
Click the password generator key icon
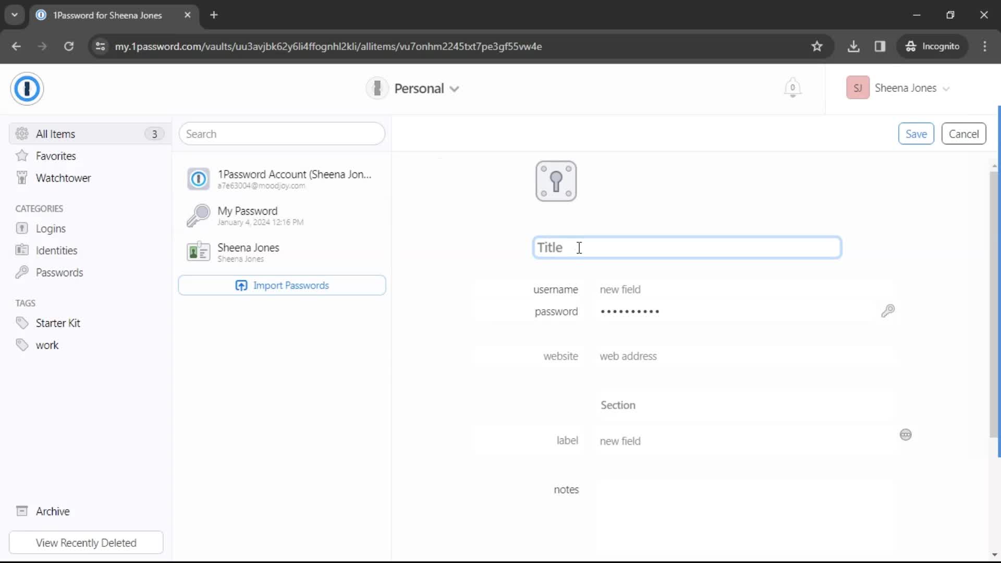coord(889,311)
